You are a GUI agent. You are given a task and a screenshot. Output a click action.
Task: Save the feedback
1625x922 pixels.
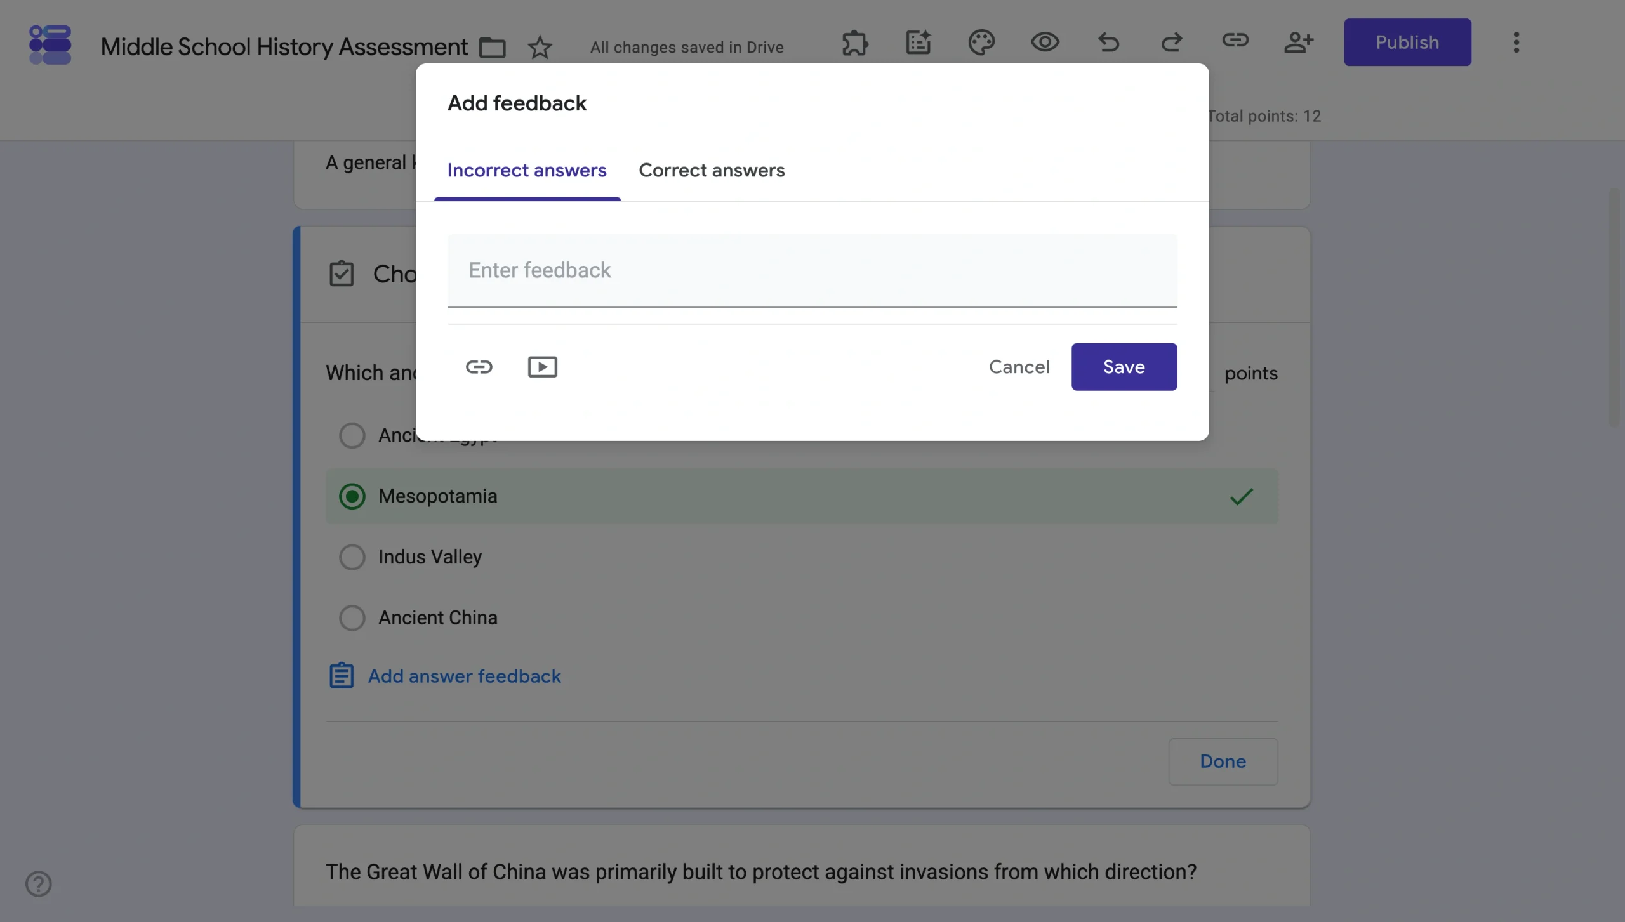click(x=1124, y=367)
